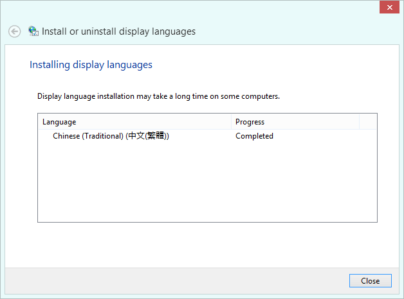Sort by the Progress column header
This screenshot has width=404, height=299.
point(295,122)
